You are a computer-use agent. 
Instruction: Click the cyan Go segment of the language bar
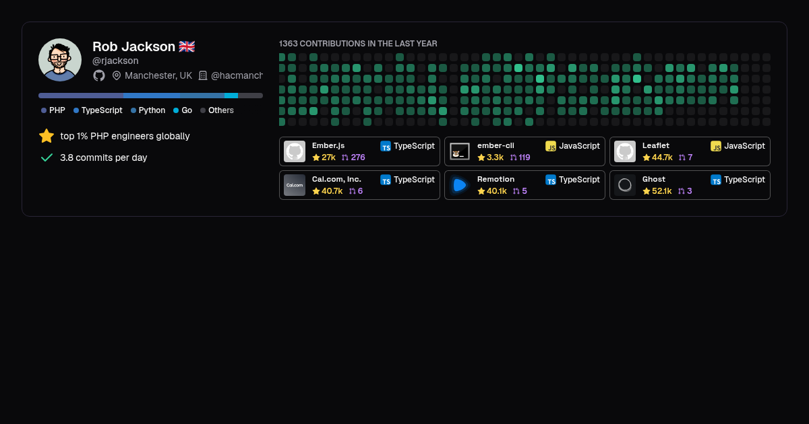coord(231,96)
